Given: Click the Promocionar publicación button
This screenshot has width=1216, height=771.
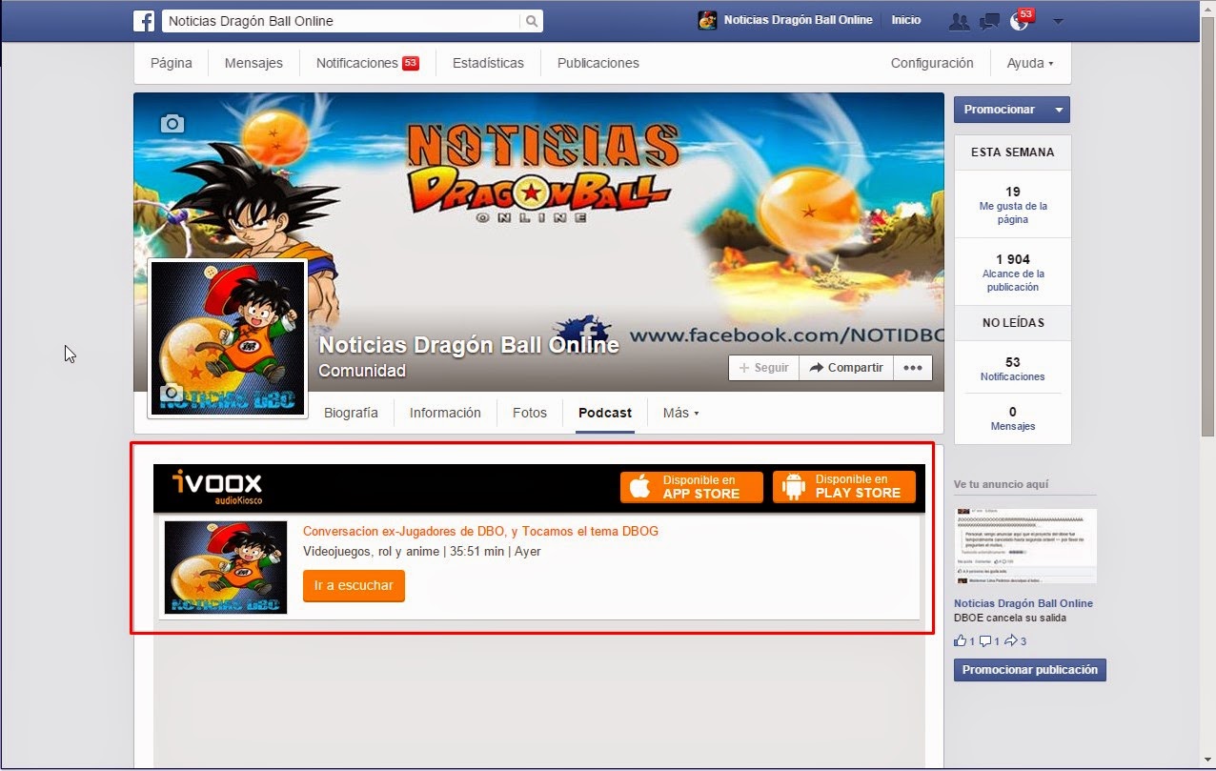Looking at the screenshot, I should tap(1030, 670).
